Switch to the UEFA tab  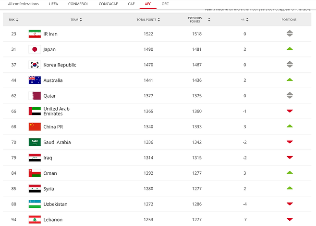click(x=53, y=4)
